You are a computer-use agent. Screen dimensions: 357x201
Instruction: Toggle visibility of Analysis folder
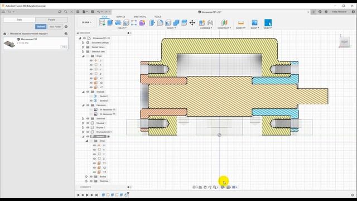point(88,92)
